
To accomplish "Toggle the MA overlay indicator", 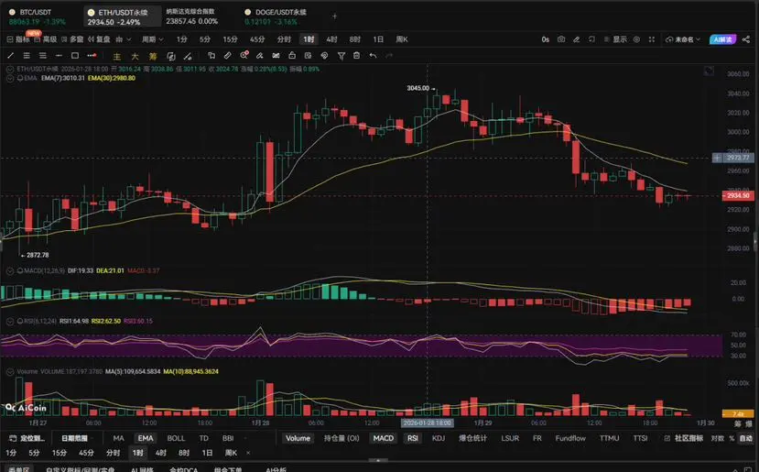I will click(x=119, y=438).
